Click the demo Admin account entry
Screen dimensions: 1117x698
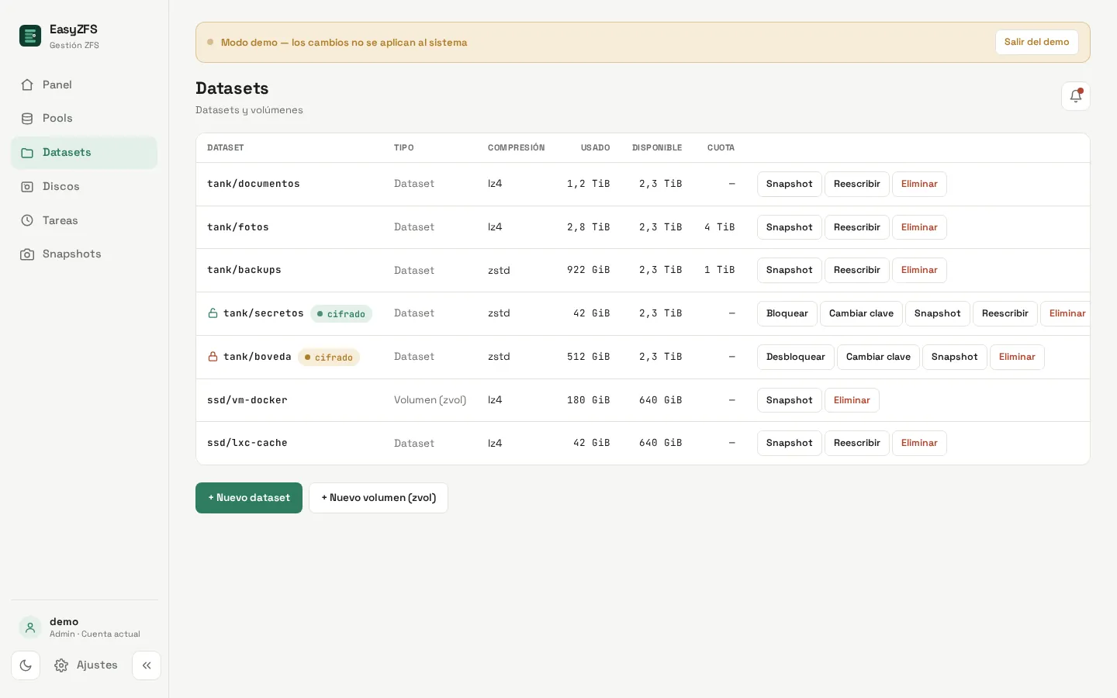pos(84,627)
